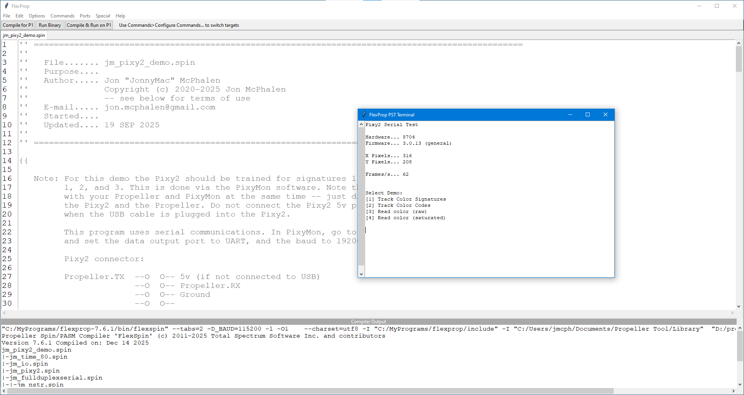This screenshot has width=744, height=395.
Task: Click the PST Terminal feather icon
Action: pyautogui.click(x=364, y=114)
